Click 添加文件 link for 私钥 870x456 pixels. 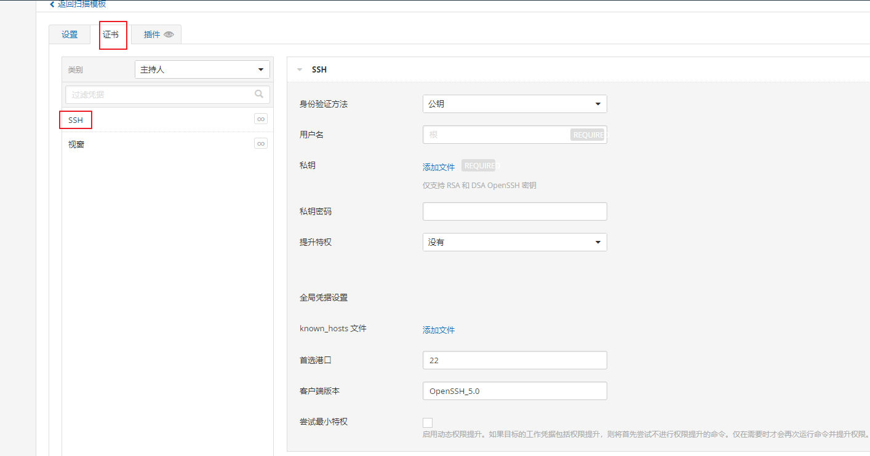[x=439, y=167]
